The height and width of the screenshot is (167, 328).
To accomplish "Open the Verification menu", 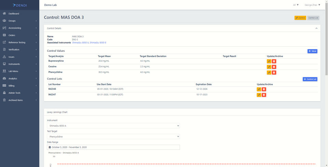I will coord(14,50).
